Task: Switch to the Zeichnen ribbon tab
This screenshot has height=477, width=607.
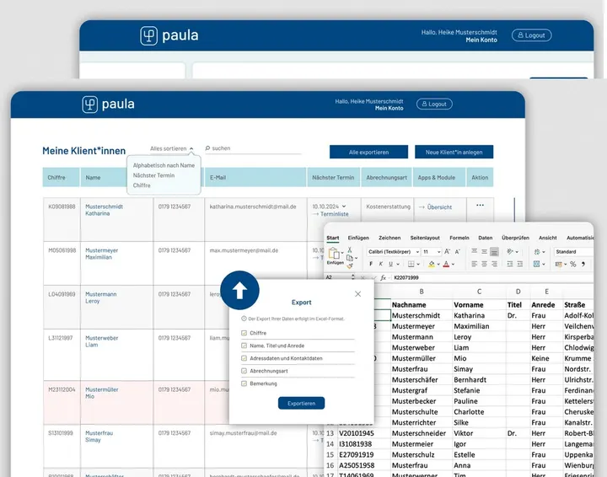Action: 389,238
